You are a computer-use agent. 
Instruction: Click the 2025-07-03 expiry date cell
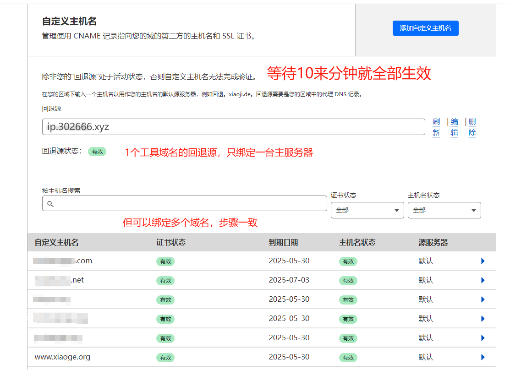289,280
